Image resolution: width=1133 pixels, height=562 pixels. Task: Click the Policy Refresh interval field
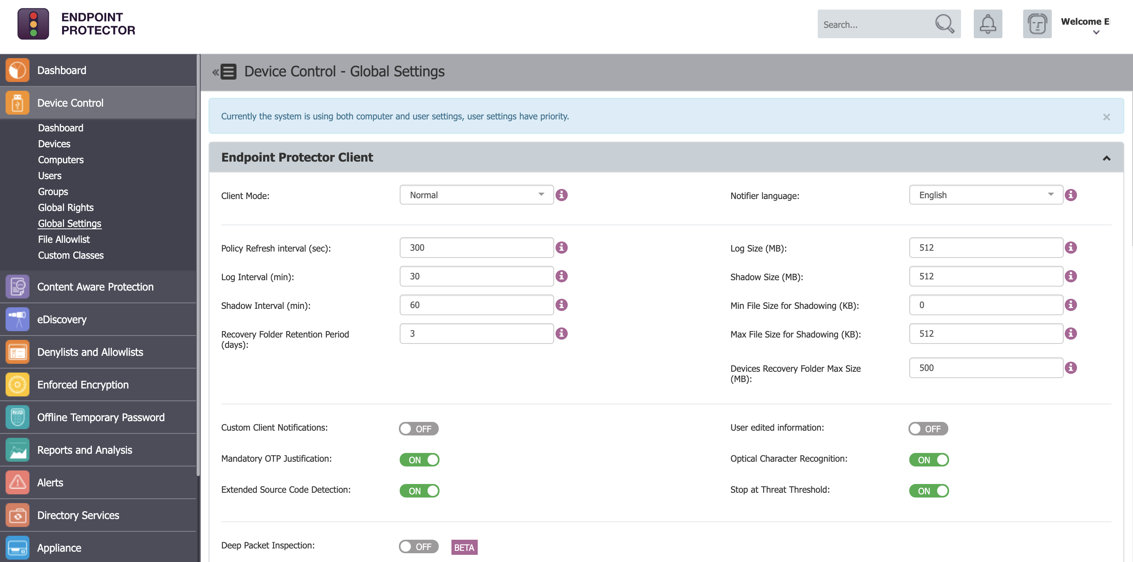(477, 248)
